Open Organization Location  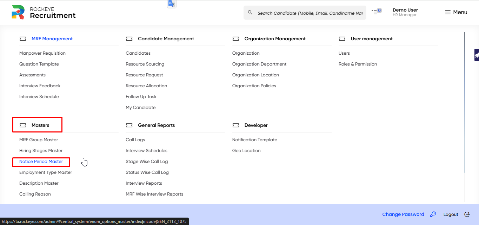(255, 75)
